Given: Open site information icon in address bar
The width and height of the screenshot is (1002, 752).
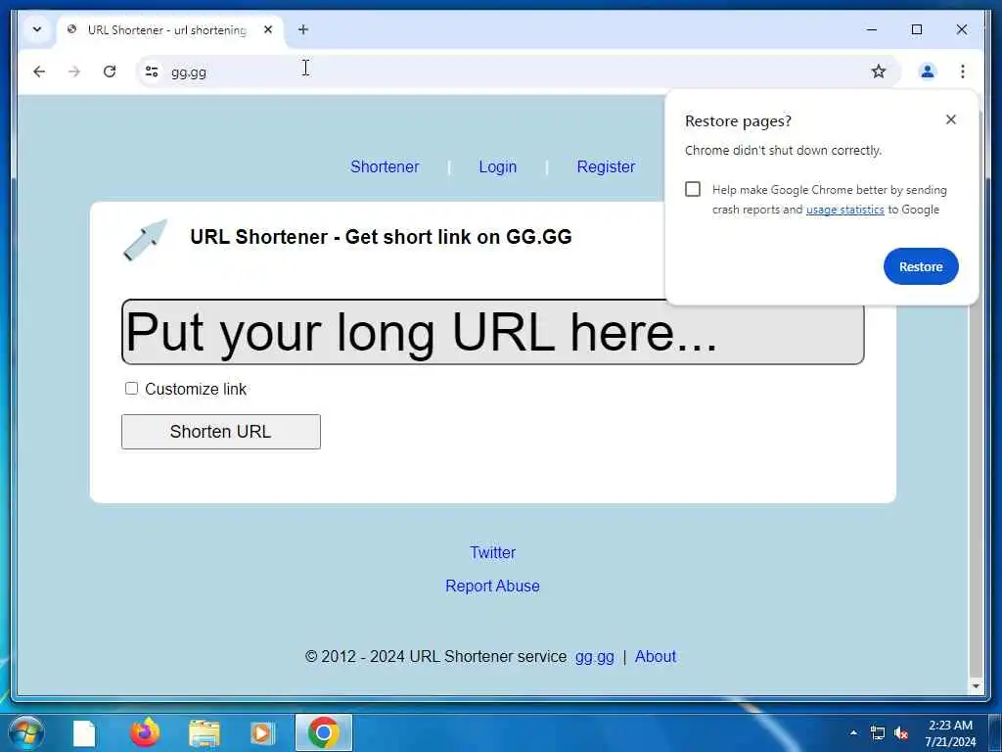Looking at the screenshot, I should [x=152, y=71].
